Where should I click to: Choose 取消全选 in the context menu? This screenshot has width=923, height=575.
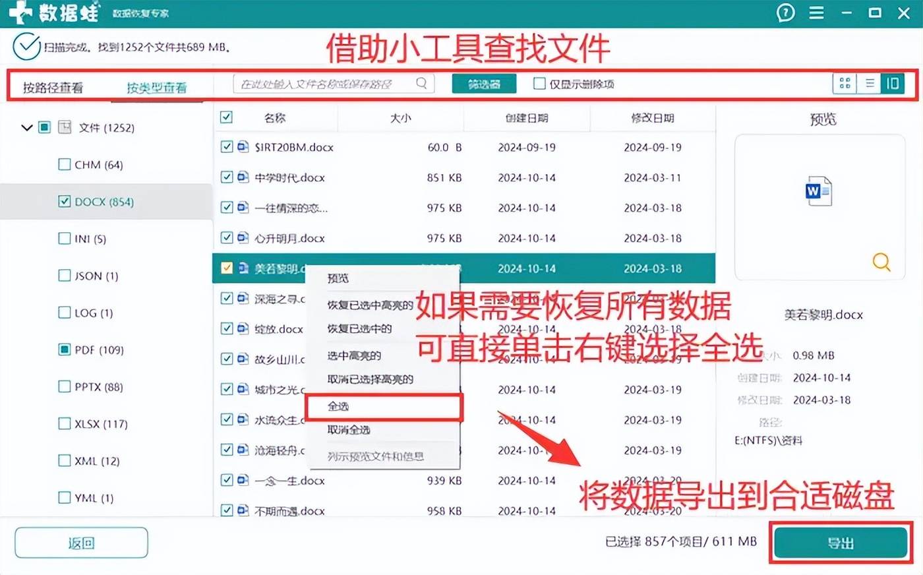click(349, 430)
